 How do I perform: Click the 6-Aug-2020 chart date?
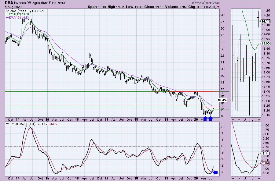tap(13, 7)
